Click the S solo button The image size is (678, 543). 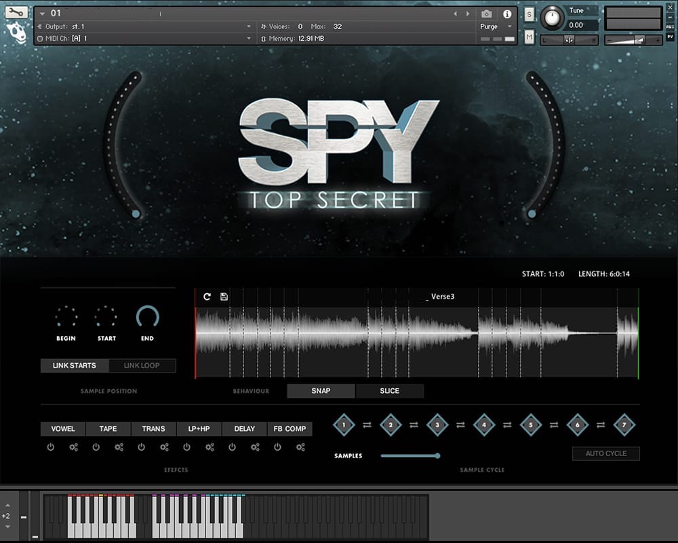pyautogui.click(x=529, y=15)
